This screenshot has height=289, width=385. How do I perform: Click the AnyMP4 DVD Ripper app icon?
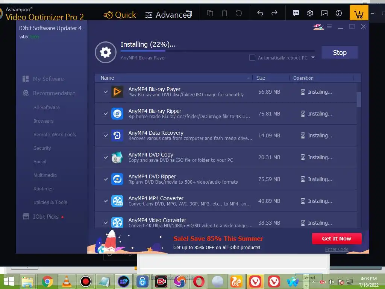pos(117,179)
